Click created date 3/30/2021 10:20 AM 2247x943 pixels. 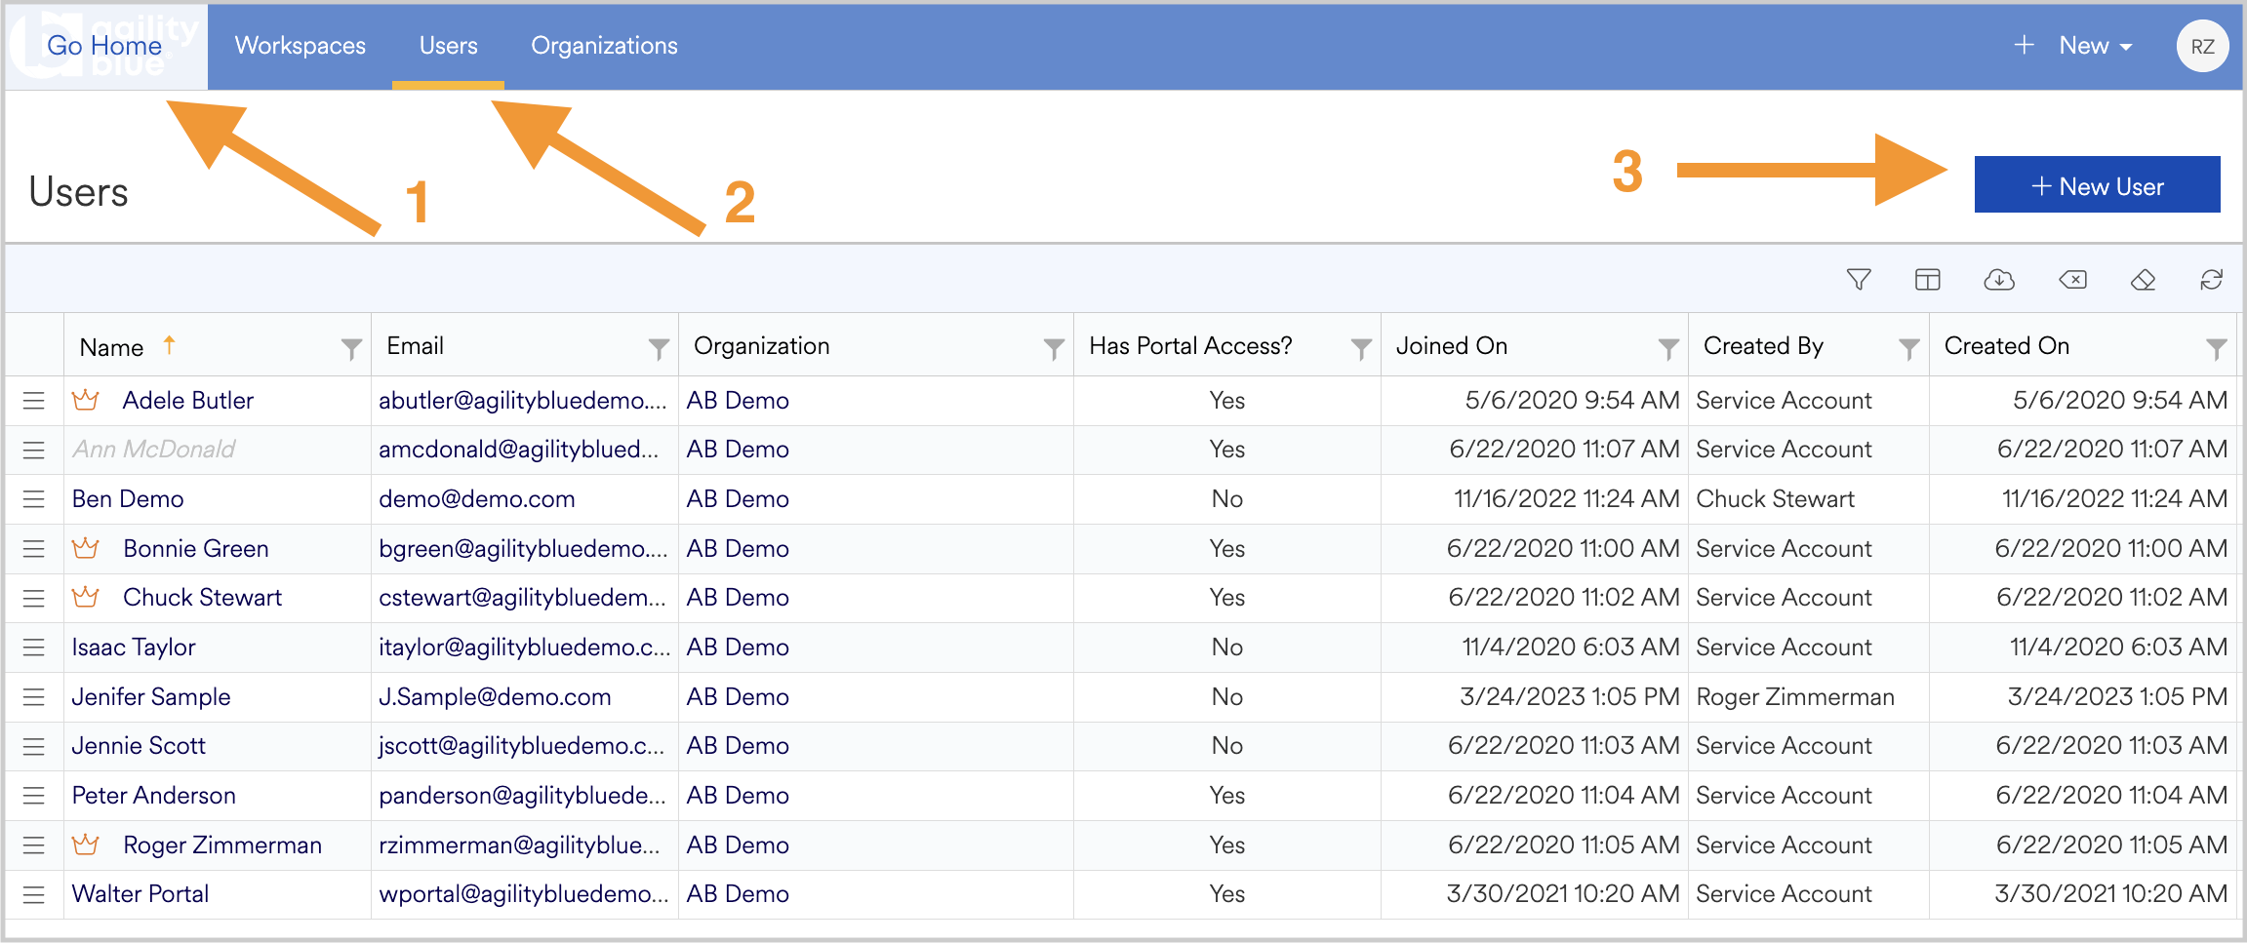click(x=2110, y=894)
